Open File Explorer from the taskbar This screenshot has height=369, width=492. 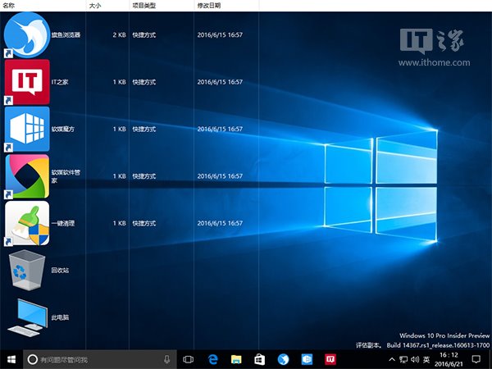[x=235, y=359]
